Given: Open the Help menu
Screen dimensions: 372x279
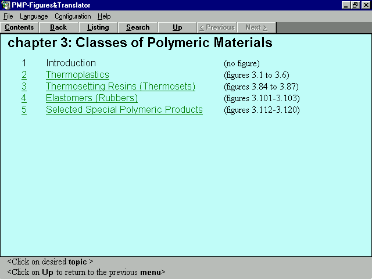Looking at the screenshot, I should coord(104,16).
